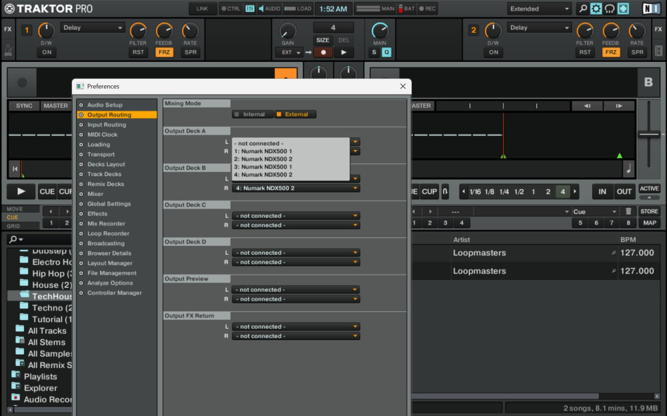Open the browser search magnifier in header
The height and width of the screenshot is (416, 667).
click(x=583, y=9)
